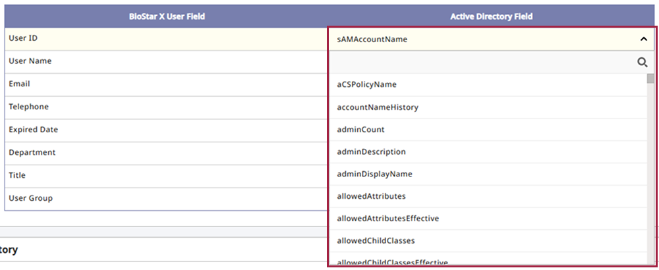The image size is (659, 270).
Task: Select adminCount attribute
Action: click(x=360, y=129)
